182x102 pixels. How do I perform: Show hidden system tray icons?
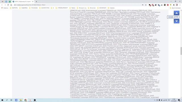(155, 100)
